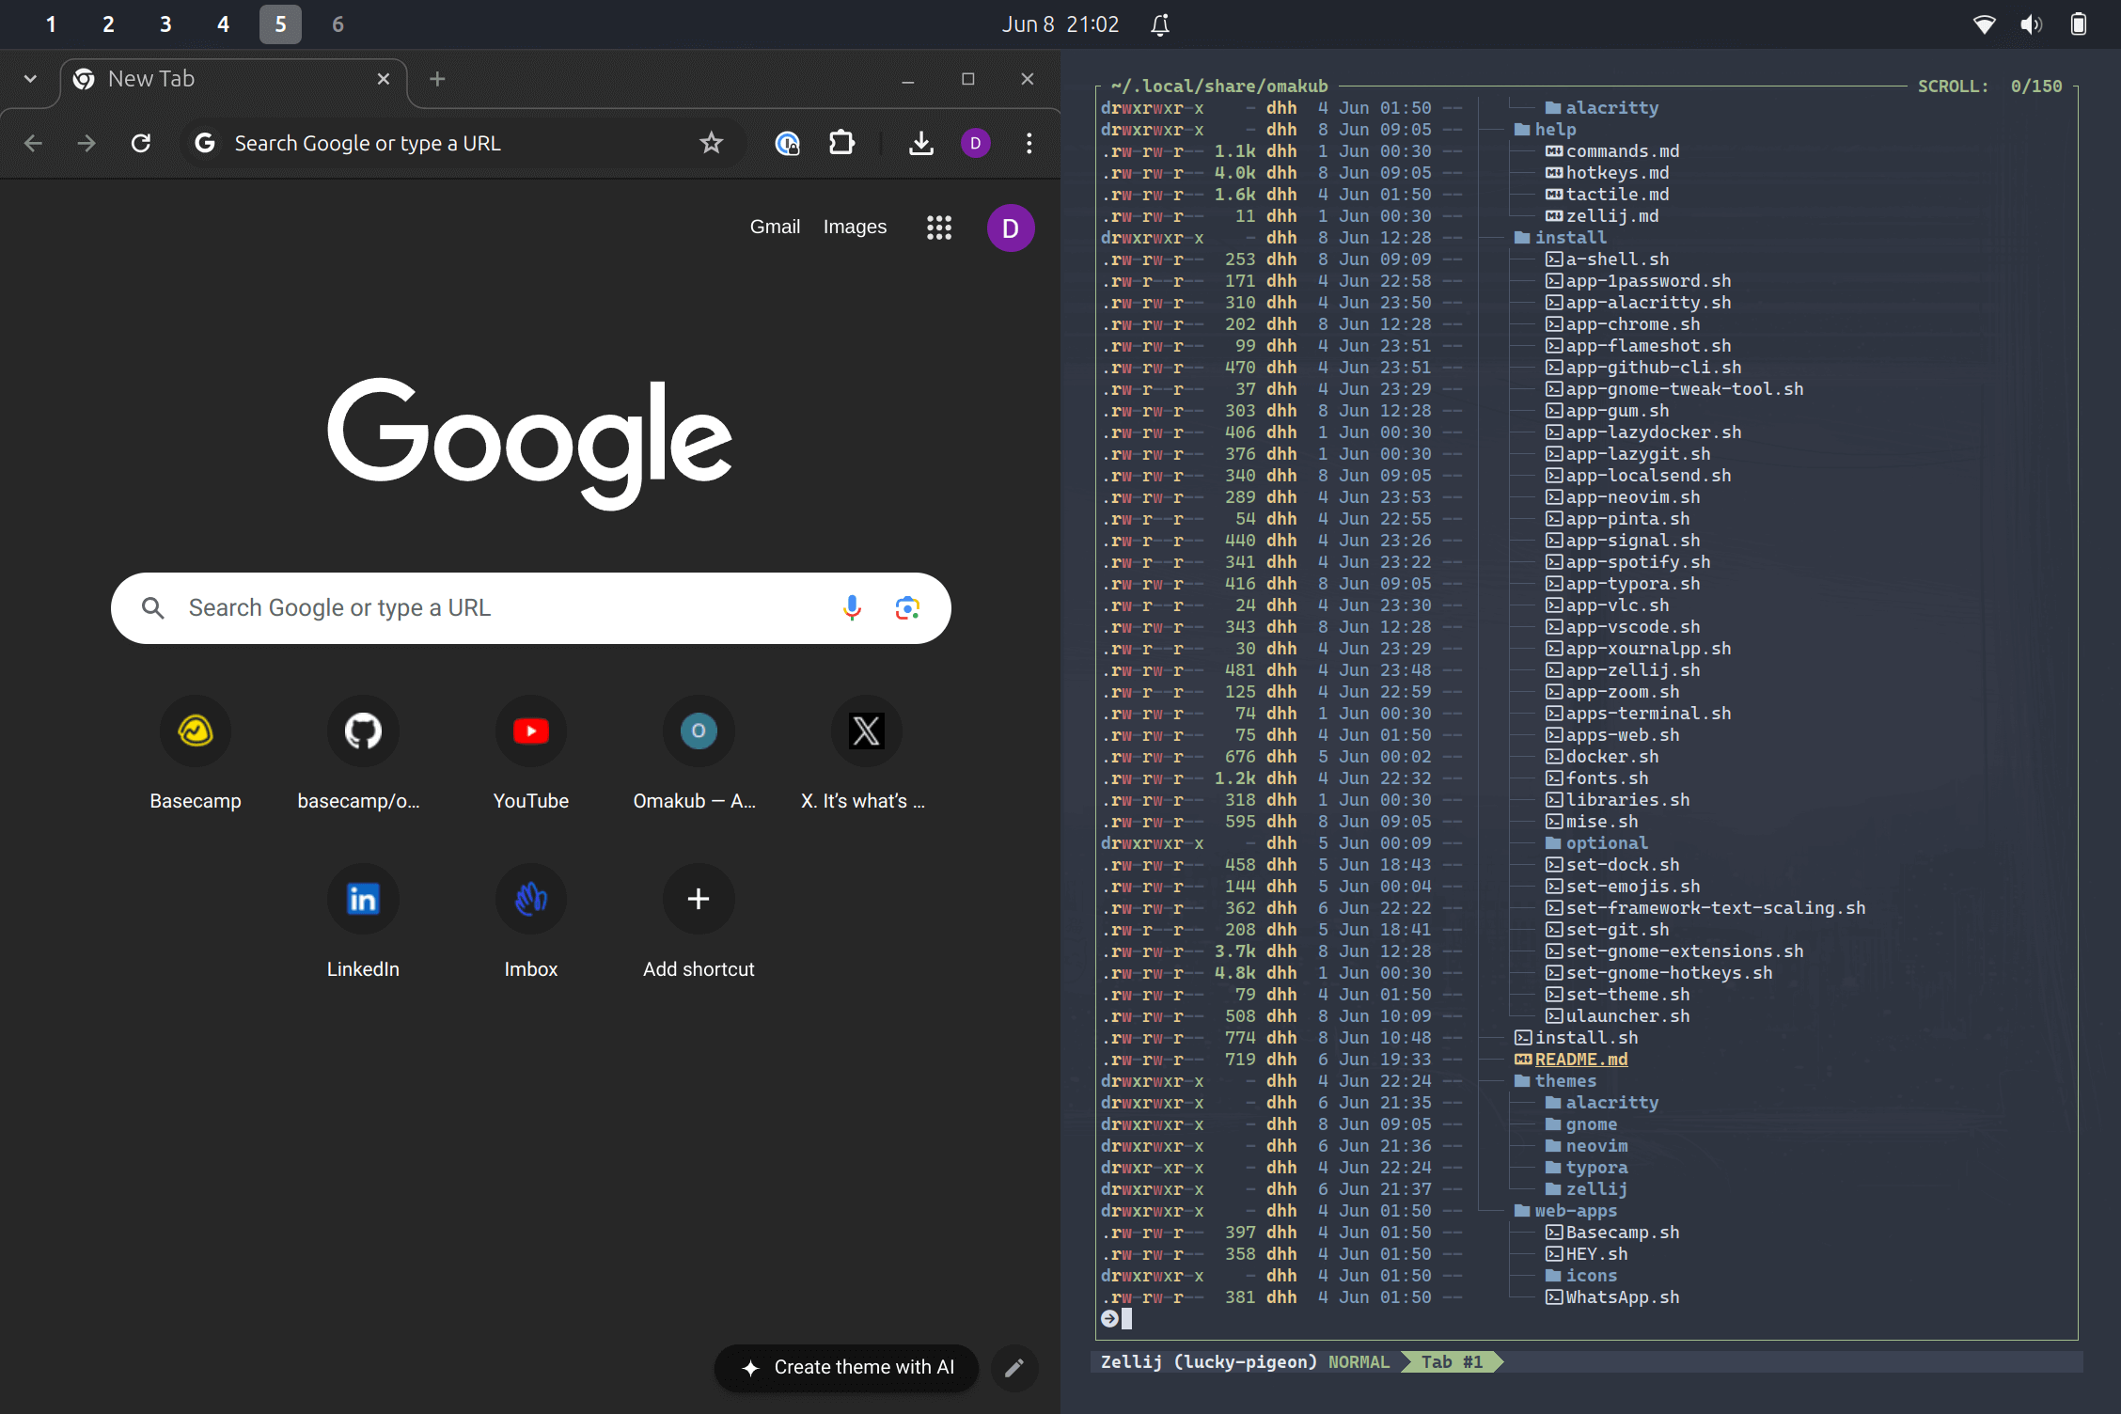
Task: Open app-zellij.sh script
Action: pyautogui.click(x=1632, y=669)
